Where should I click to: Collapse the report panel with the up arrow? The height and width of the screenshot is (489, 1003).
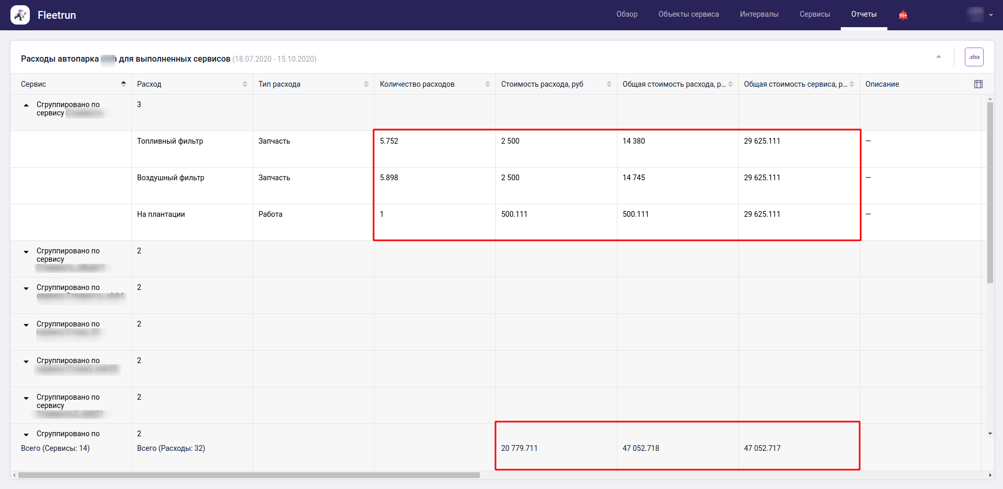[939, 57]
